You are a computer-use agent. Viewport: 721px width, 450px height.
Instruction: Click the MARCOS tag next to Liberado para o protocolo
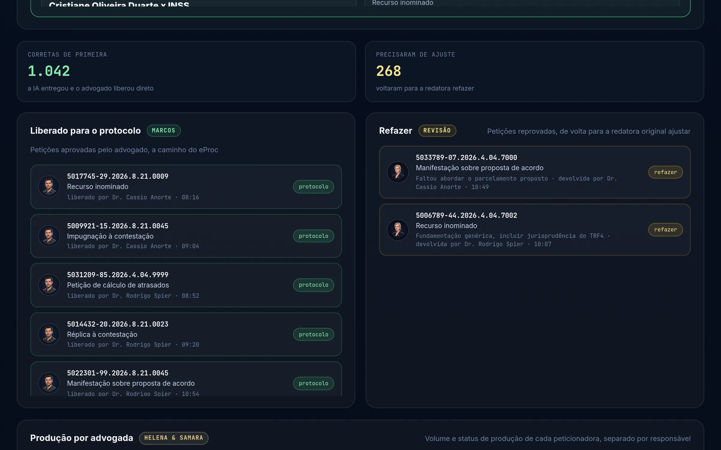click(x=163, y=130)
